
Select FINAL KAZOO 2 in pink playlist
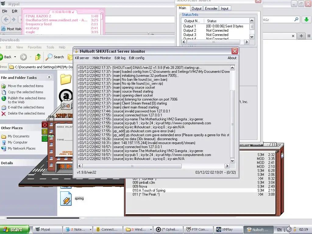pyautogui.click(x=62, y=16)
